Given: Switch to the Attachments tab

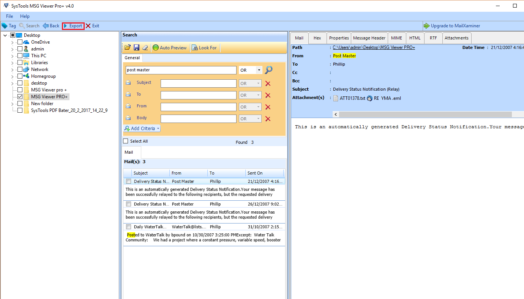Looking at the screenshot, I should pyautogui.click(x=457, y=38).
